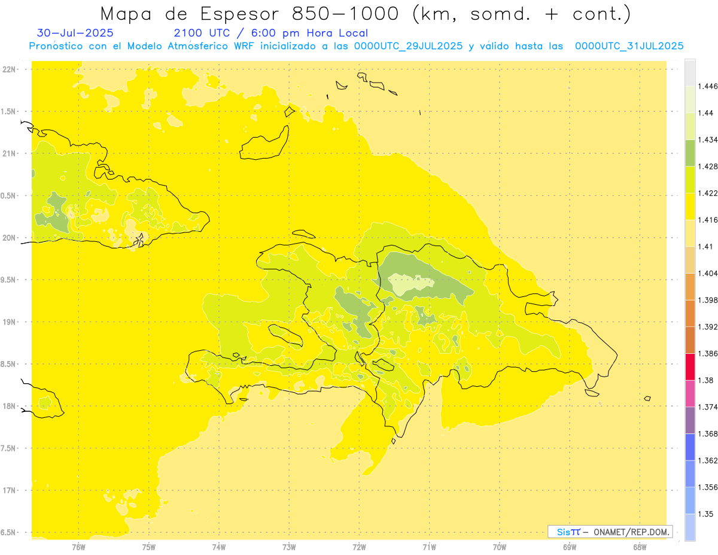Click the red legend swatch between 1.38 and 1.386
Viewport: 718px width, 555px height.
(690, 367)
